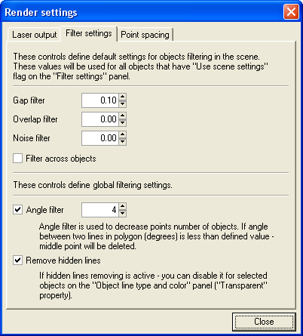
Task: Click inside the Noise filter input field
Action: [100, 138]
